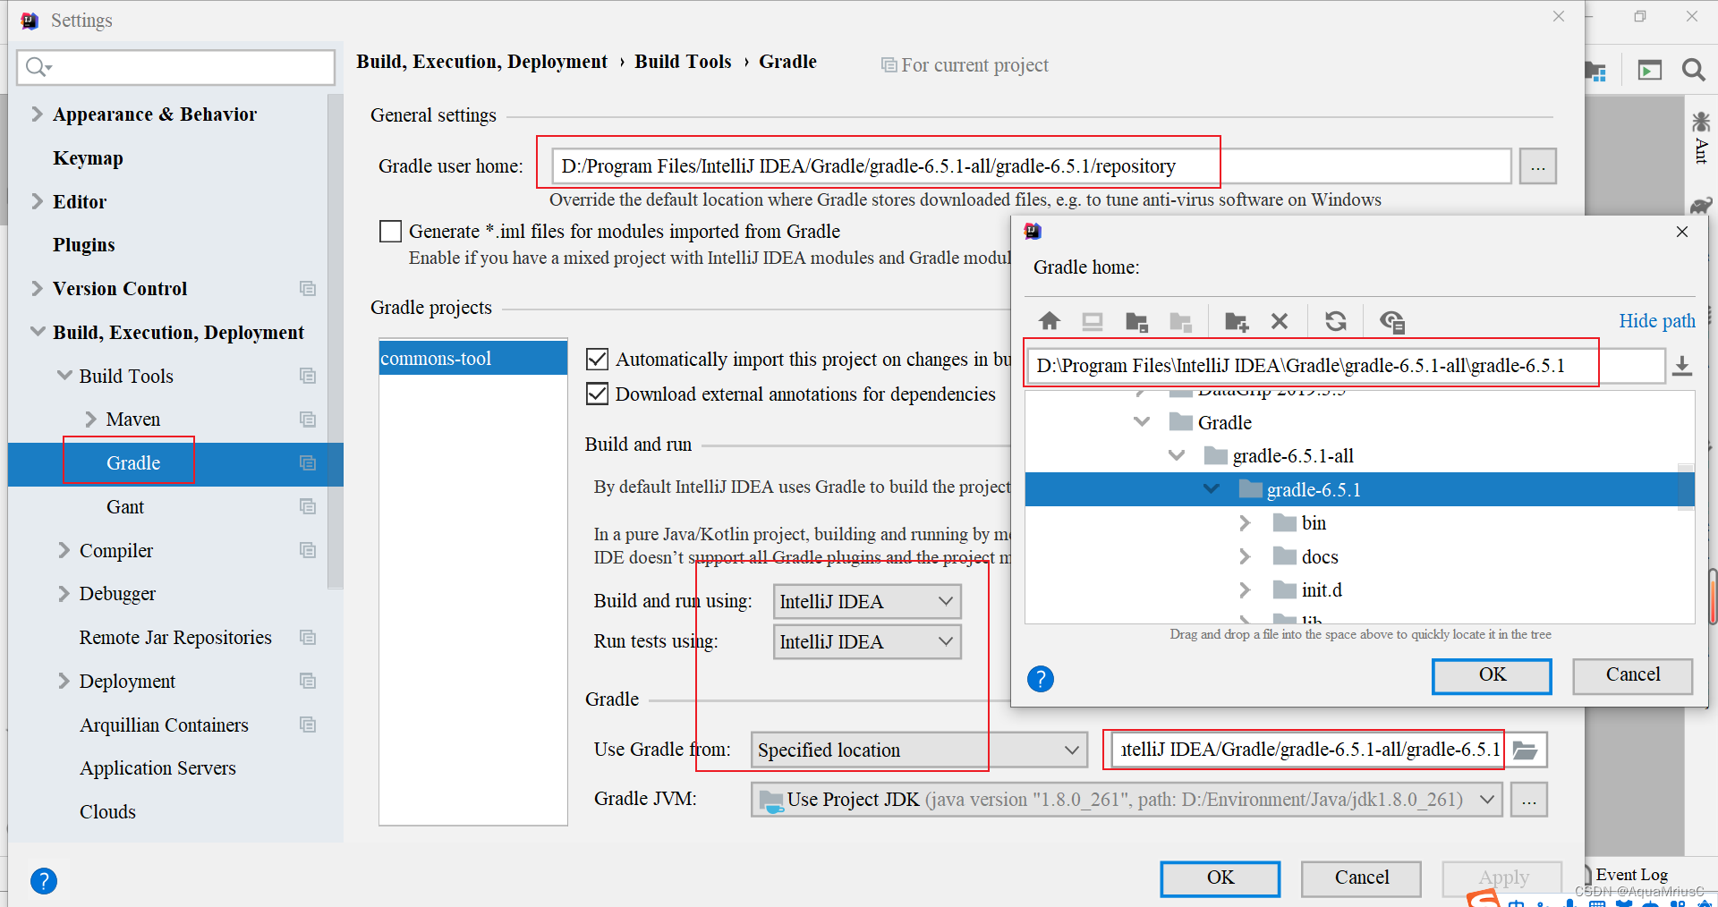
Task: Click the settings search magnifier icon
Action: 38,67
